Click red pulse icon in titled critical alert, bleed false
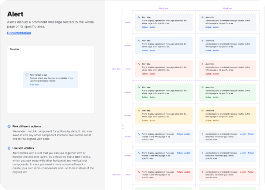The width and height of the screenshot is (265, 190). pyautogui.click(x=139, y=64)
